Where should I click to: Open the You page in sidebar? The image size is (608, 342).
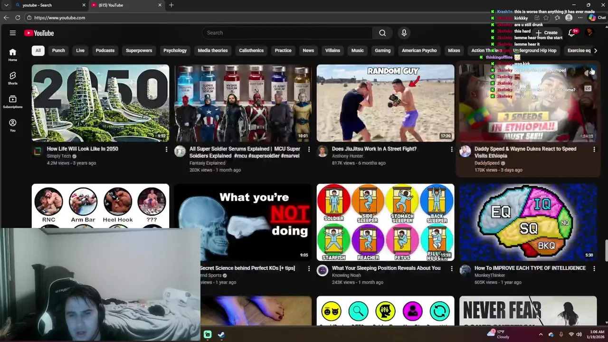click(13, 125)
